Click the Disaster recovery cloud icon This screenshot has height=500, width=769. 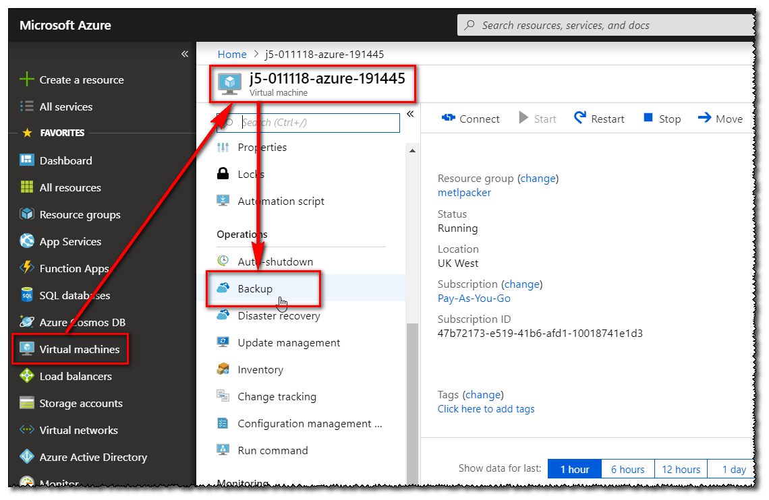[x=223, y=315]
